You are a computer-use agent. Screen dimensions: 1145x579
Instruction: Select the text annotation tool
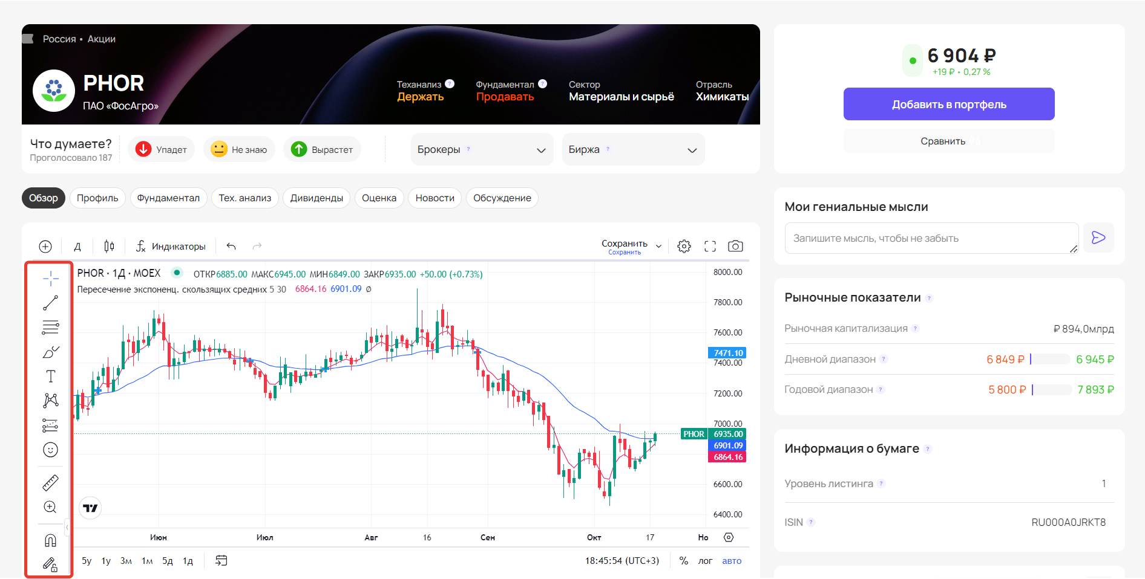(x=51, y=376)
